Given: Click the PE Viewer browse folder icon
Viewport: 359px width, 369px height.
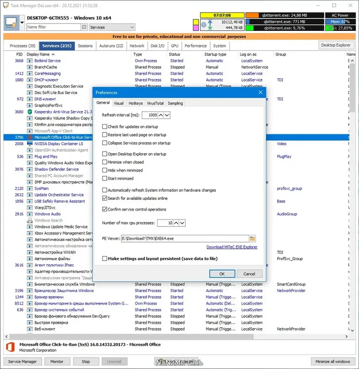Looking at the screenshot, I should (252, 238).
